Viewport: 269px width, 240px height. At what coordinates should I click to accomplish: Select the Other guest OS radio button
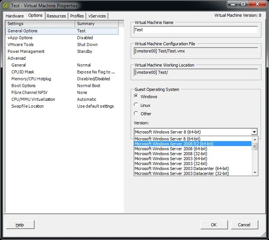point(136,113)
